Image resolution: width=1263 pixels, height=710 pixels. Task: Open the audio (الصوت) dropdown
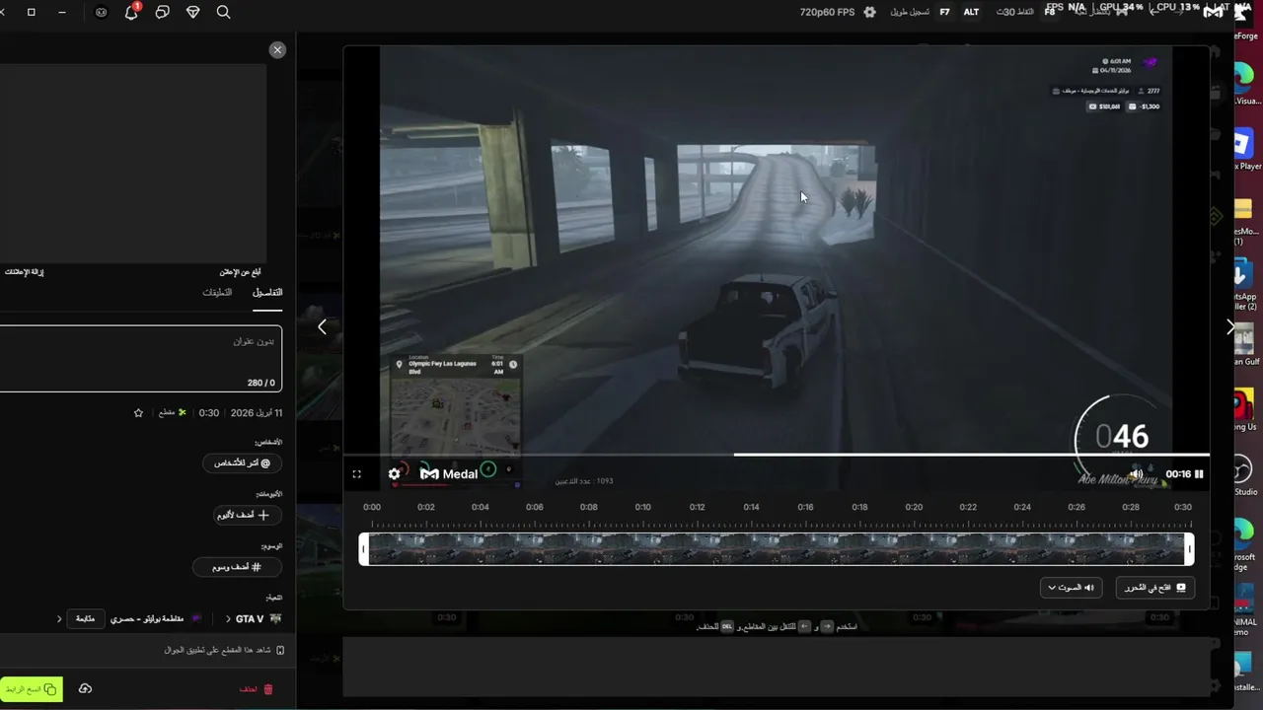[x=1071, y=588]
